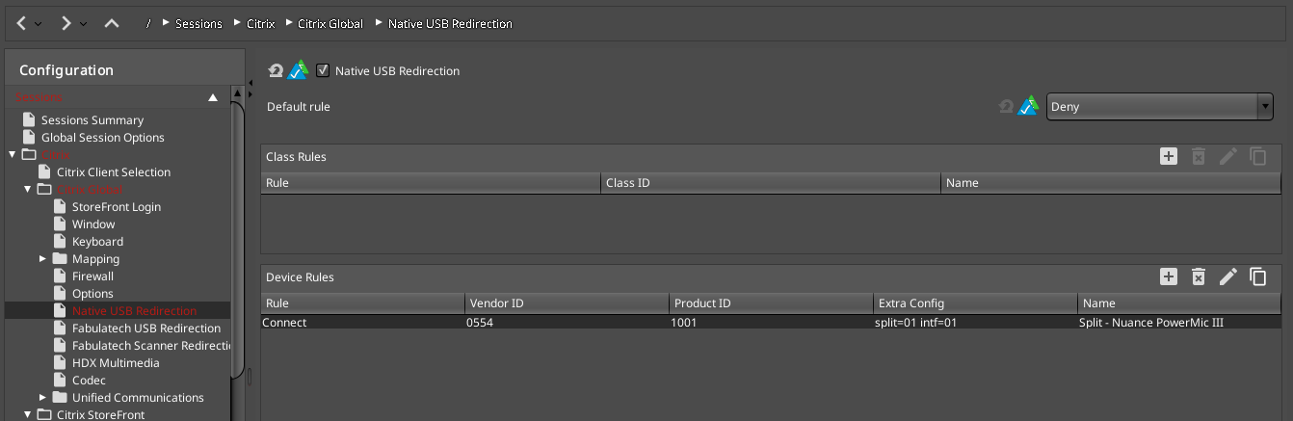Reset Default rule to default value
Screen dimensions: 1293x421
pyautogui.click(x=1006, y=107)
